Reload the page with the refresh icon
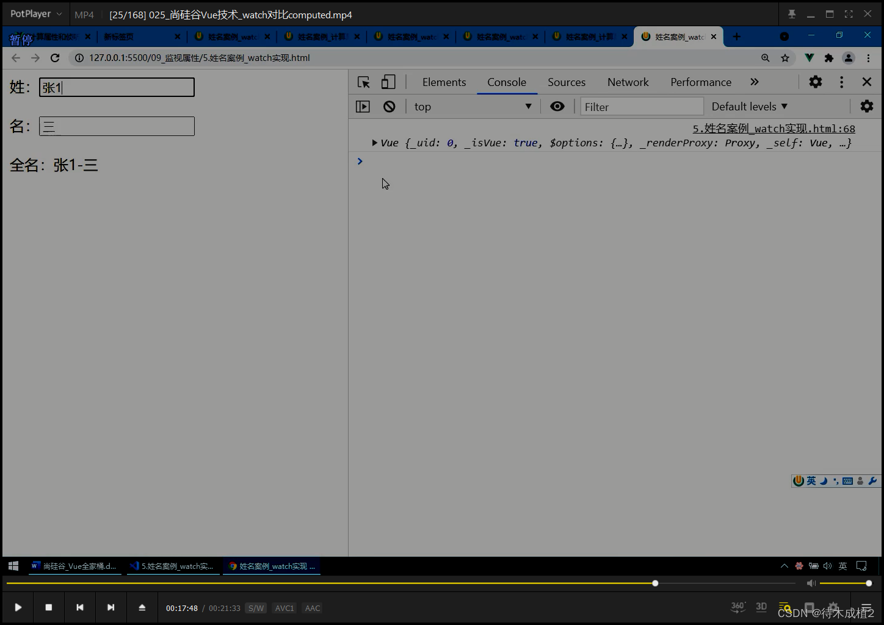The image size is (884, 625). coord(55,58)
